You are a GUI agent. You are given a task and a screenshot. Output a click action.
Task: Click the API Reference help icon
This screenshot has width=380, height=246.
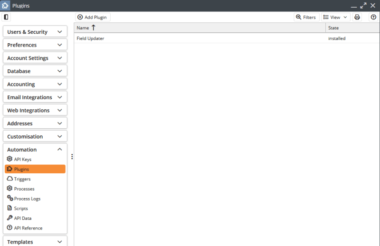(9, 228)
